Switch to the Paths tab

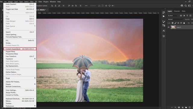point(184,11)
